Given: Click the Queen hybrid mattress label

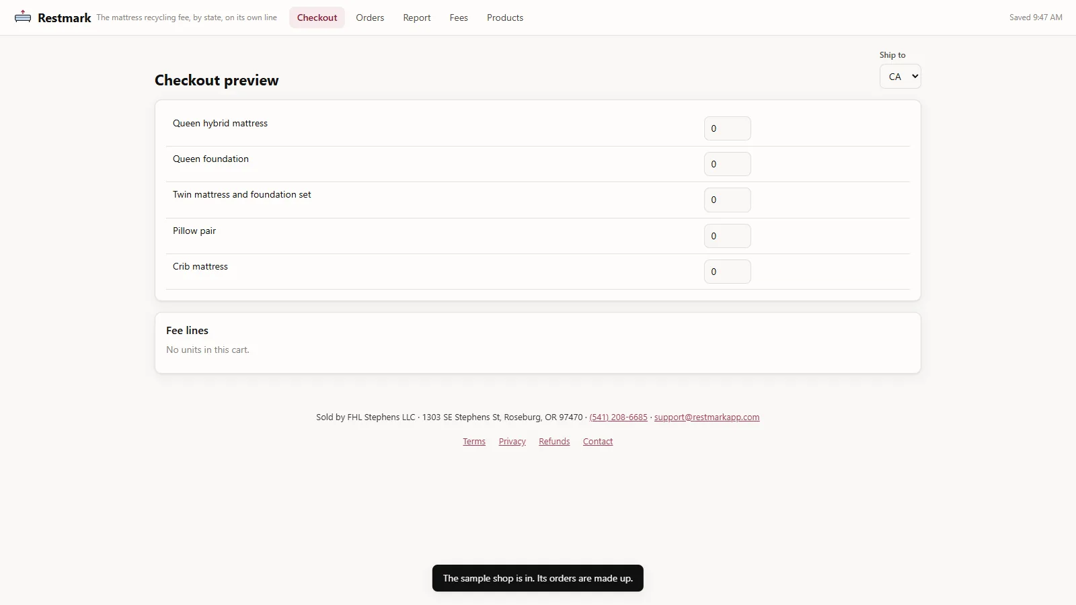Looking at the screenshot, I should [220, 123].
